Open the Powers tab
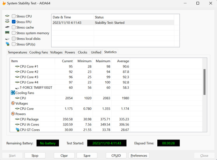Viewport: 217px width, 160px height. (x=70, y=52)
